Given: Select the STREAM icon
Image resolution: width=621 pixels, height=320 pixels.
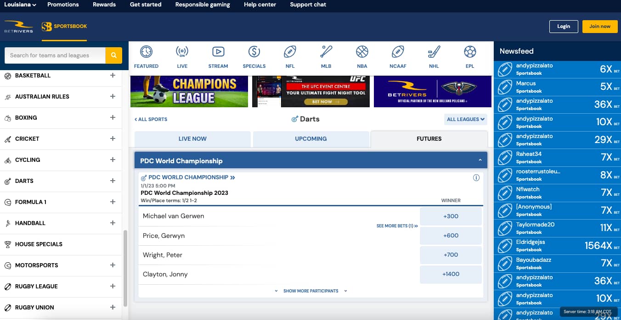Looking at the screenshot, I should click(218, 54).
